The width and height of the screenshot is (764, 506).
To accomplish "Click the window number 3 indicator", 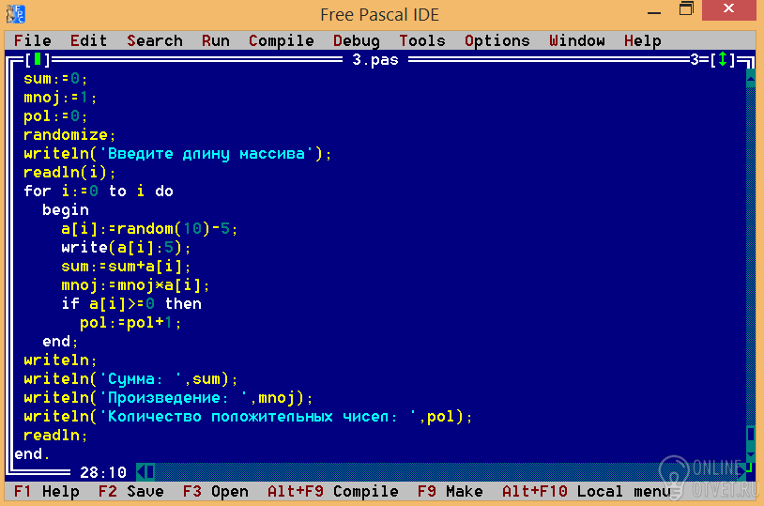I will 695,59.
